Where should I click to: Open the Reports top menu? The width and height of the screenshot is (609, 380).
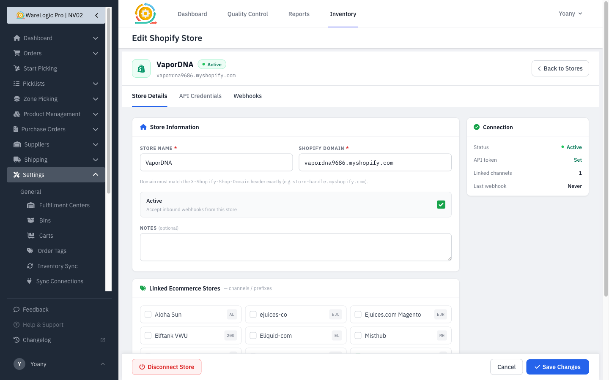299,14
